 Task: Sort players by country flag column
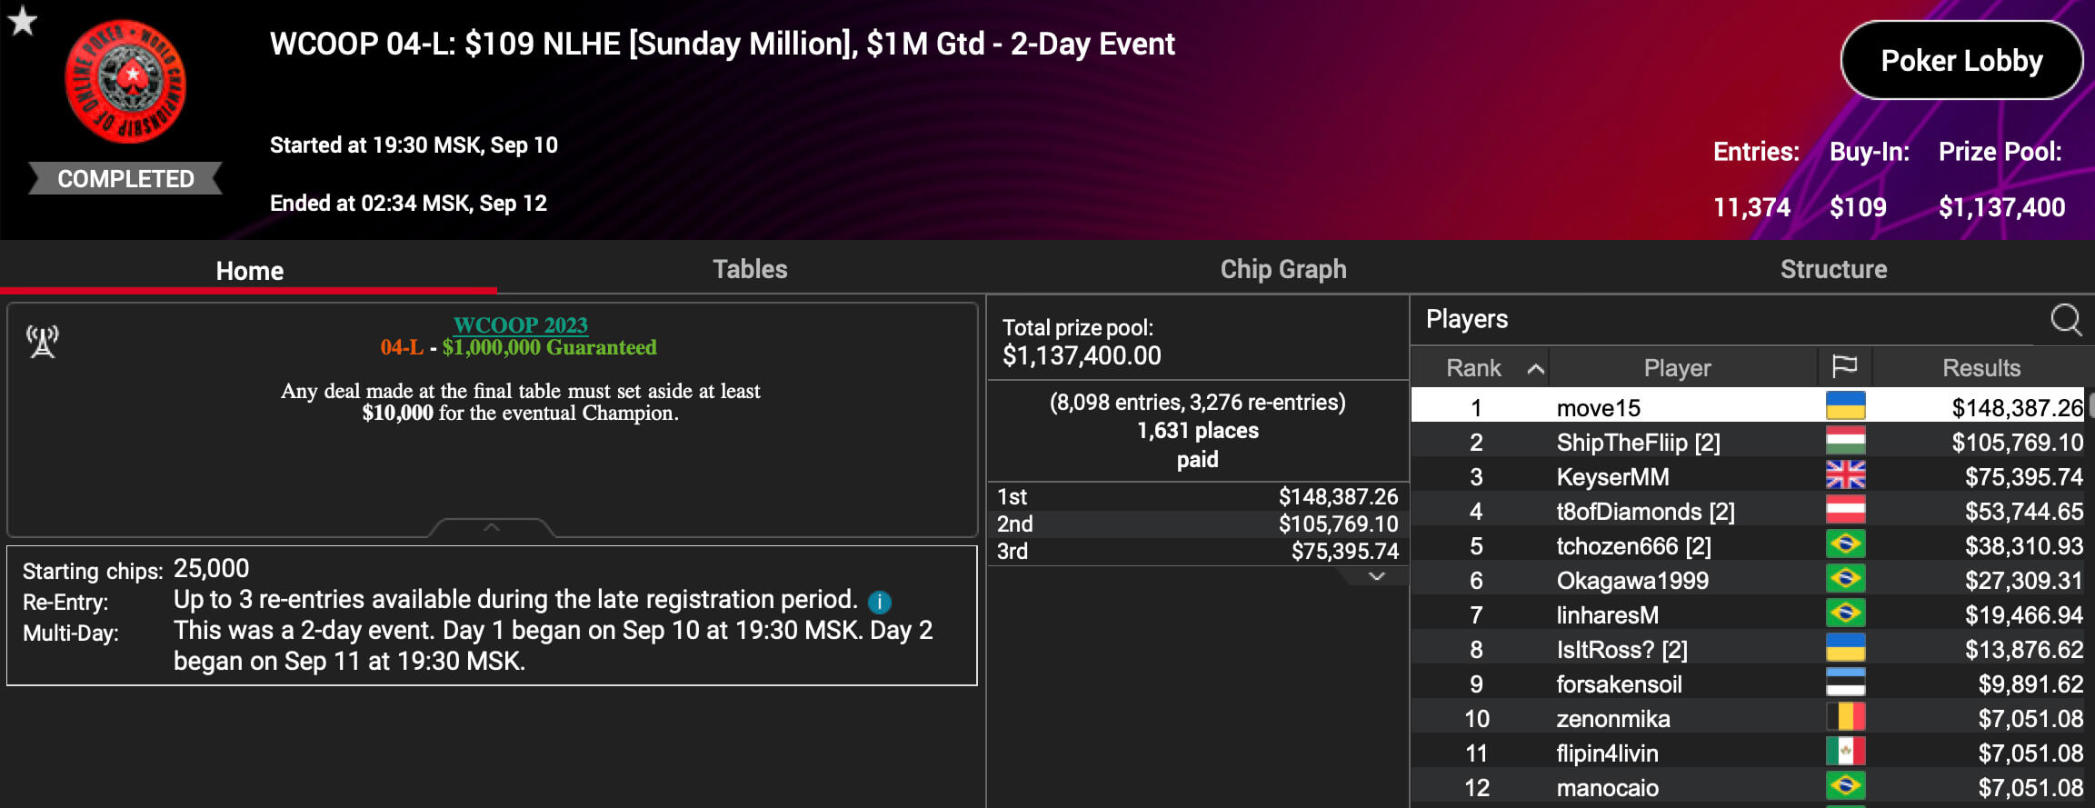coord(1844,367)
